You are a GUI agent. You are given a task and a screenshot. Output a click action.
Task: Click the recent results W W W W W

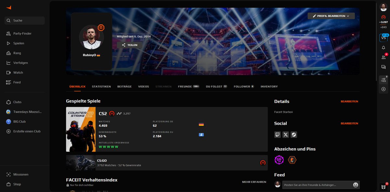click(x=109, y=147)
